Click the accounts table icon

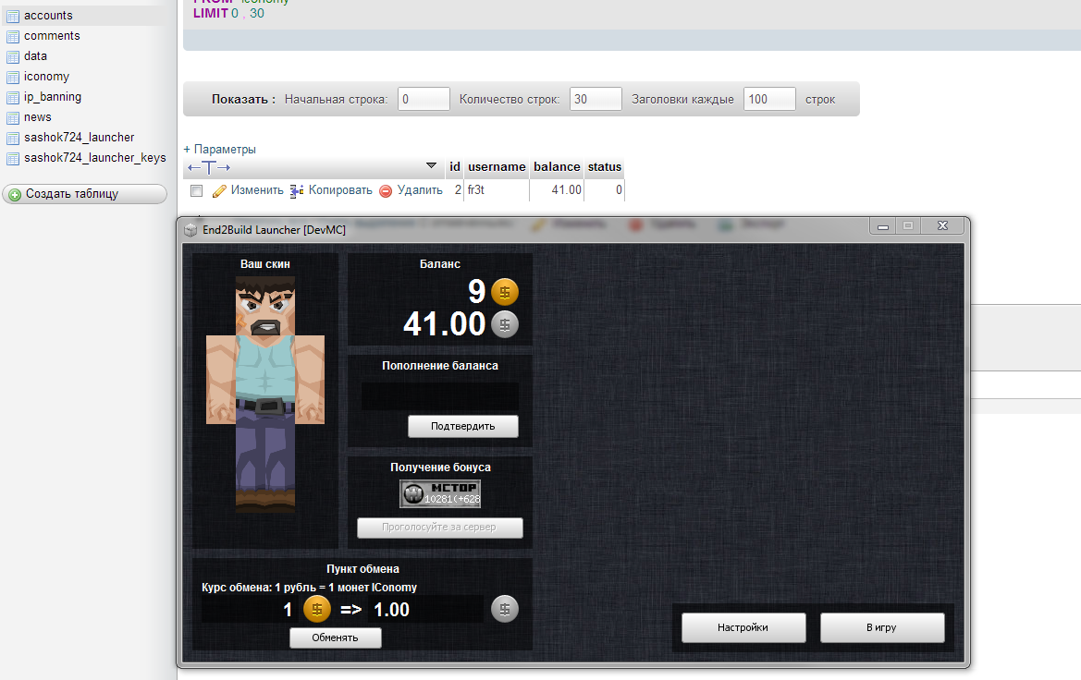point(12,16)
